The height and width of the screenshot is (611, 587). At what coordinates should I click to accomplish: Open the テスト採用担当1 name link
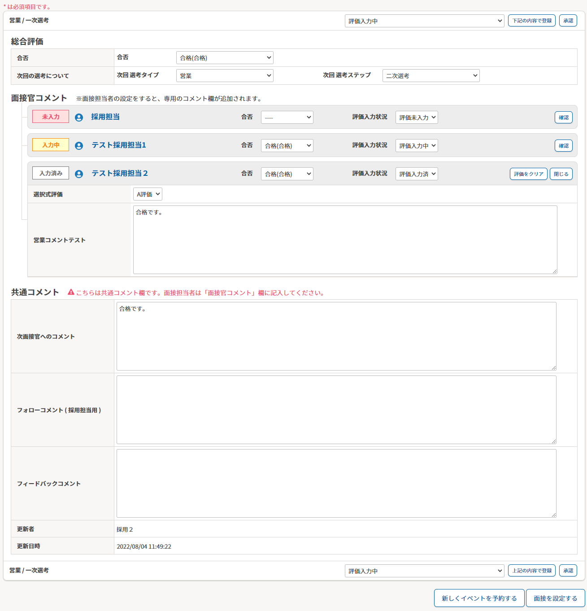[119, 145]
